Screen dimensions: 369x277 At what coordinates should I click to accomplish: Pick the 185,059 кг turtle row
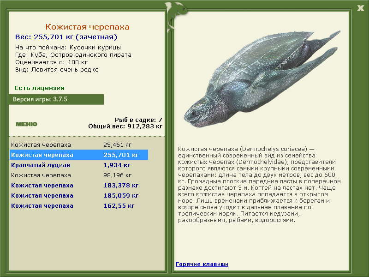point(79,195)
